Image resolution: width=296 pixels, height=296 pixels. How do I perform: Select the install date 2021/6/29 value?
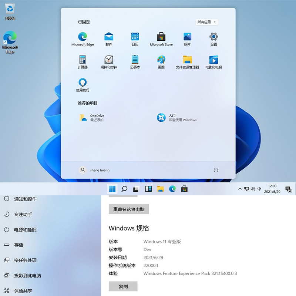(x=153, y=258)
